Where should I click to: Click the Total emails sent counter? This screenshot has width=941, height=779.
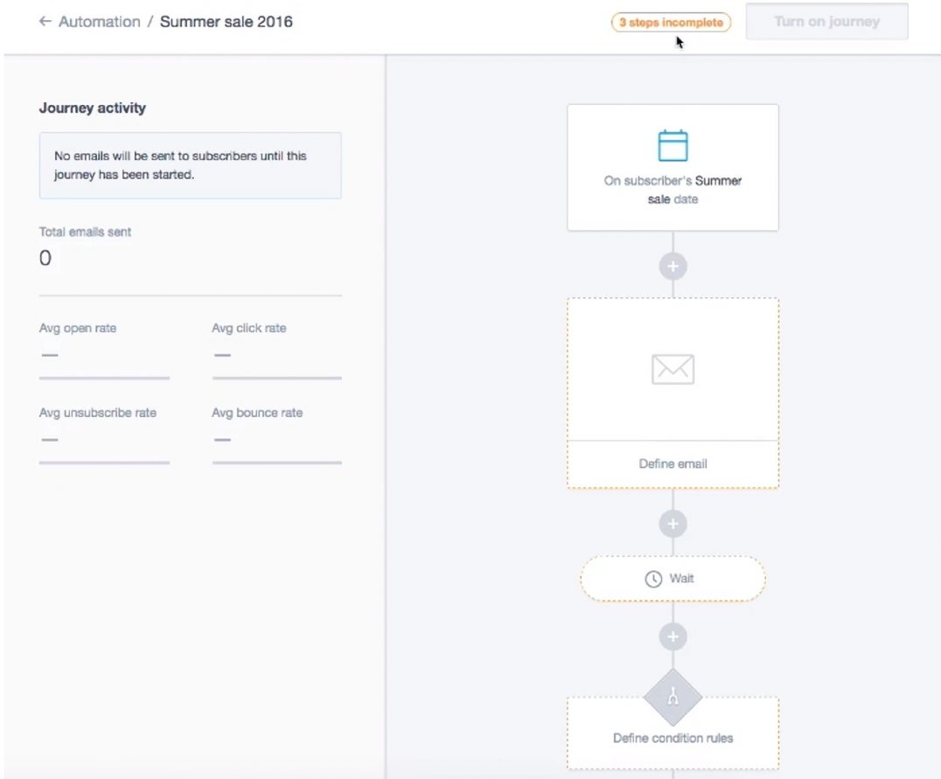(x=84, y=245)
